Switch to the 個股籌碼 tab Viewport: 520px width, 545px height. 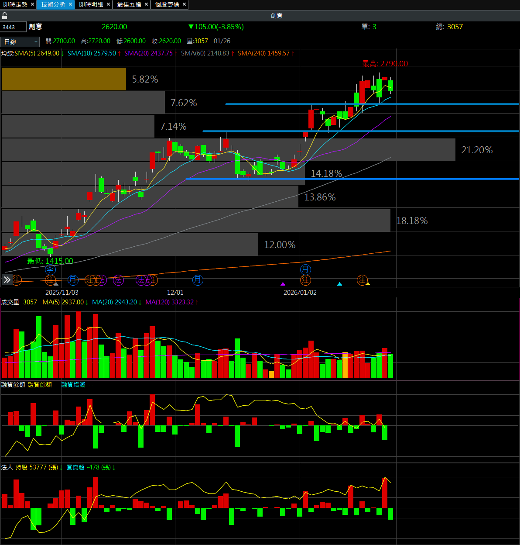click(167, 4)
